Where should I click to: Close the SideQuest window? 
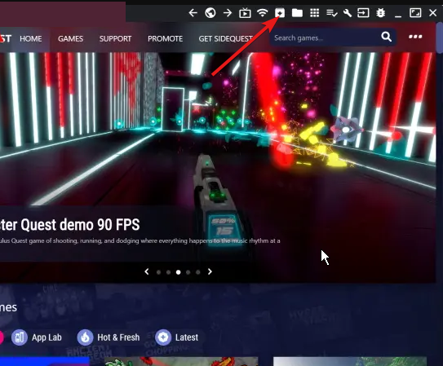[x=432, y=13]
